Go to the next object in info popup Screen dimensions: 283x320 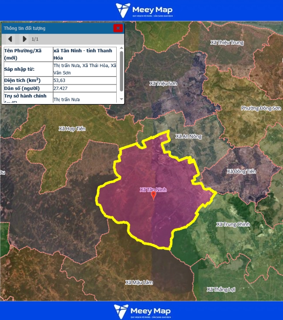tap(24, 39)
